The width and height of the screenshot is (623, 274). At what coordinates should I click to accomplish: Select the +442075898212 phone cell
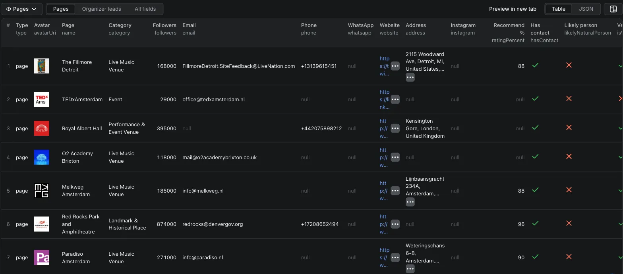[321, 128]
